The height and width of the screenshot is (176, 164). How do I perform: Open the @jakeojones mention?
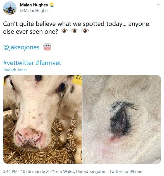pos(21,47)
